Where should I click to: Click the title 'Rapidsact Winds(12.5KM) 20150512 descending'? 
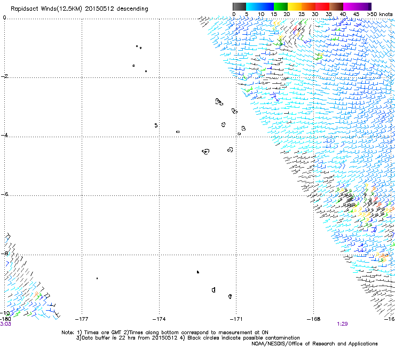click(x=80, y=9)
